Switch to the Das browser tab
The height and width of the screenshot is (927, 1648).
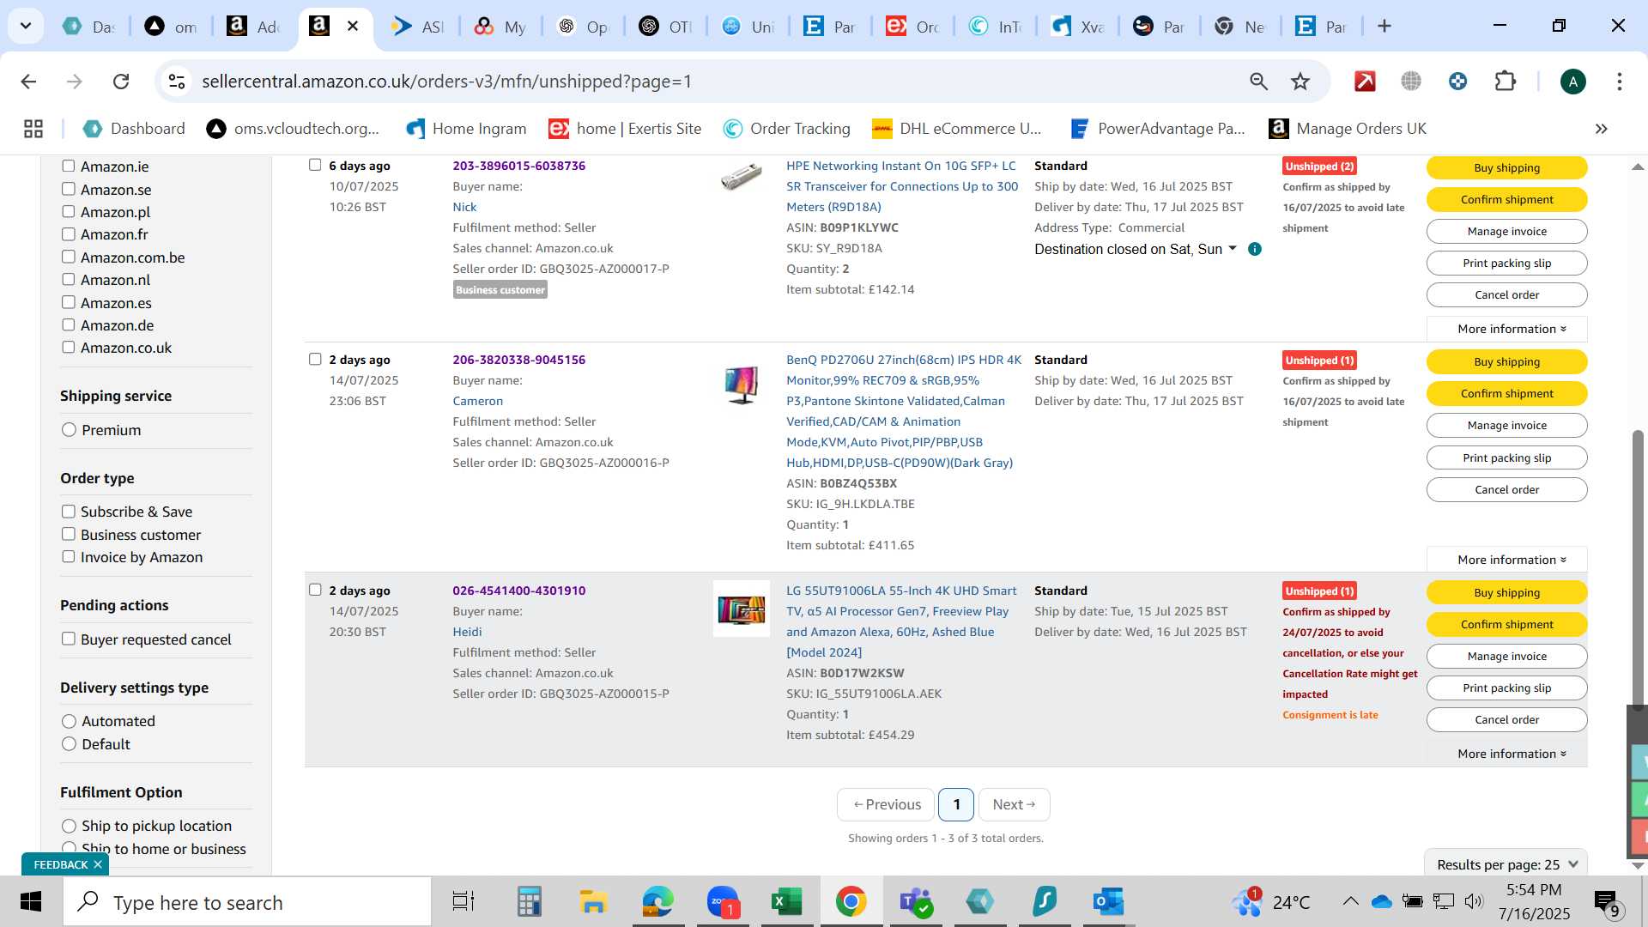coord(89,26)
